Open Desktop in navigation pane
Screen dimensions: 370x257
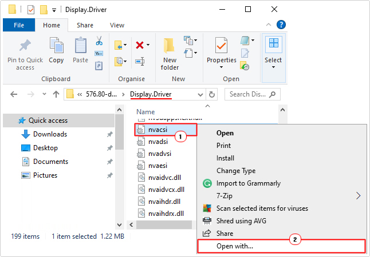58,148
